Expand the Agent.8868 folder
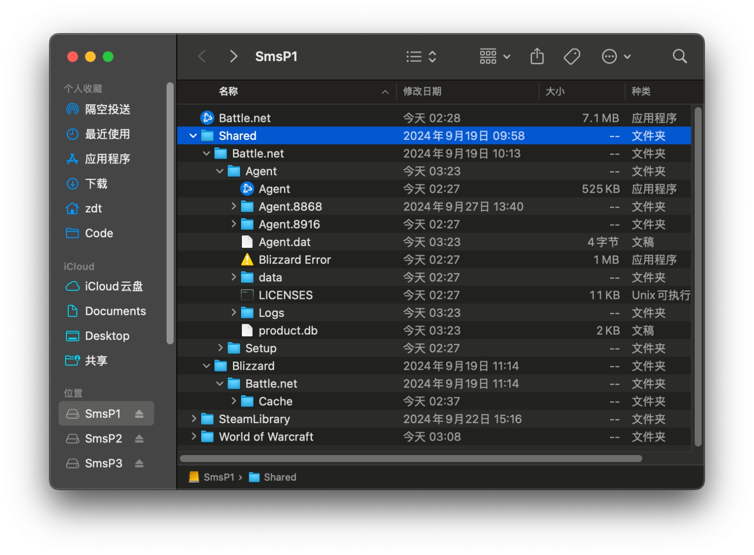The height and width of the screenshot is (555, 754). click(x=233, y=206)
